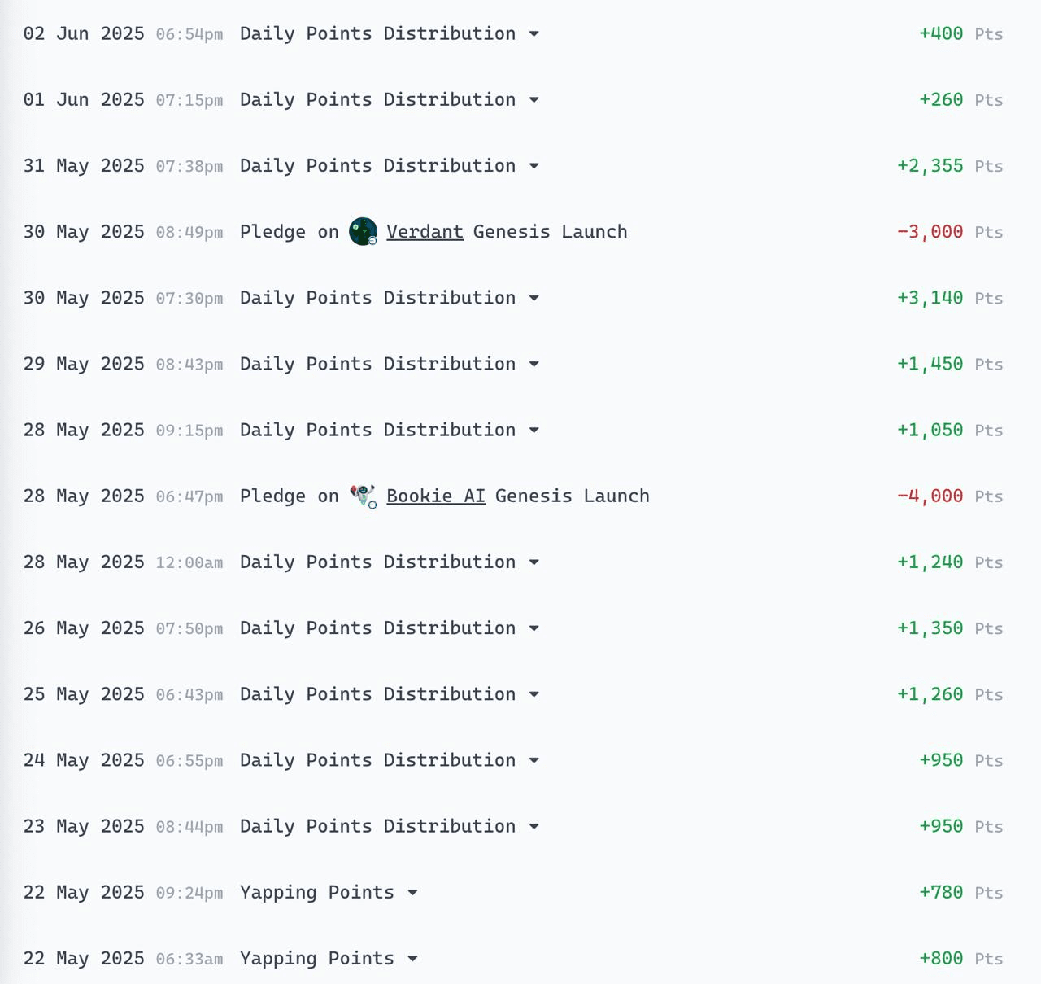This screenshot has height=984, width=1041.
Task: Click the -4,000 Pts pledge amount
Action: (930, 496)
